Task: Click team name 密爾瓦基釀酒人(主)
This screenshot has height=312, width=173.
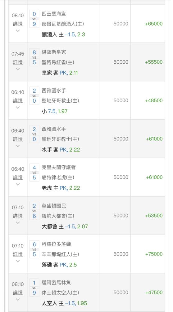Action: [x=63, y=24]
